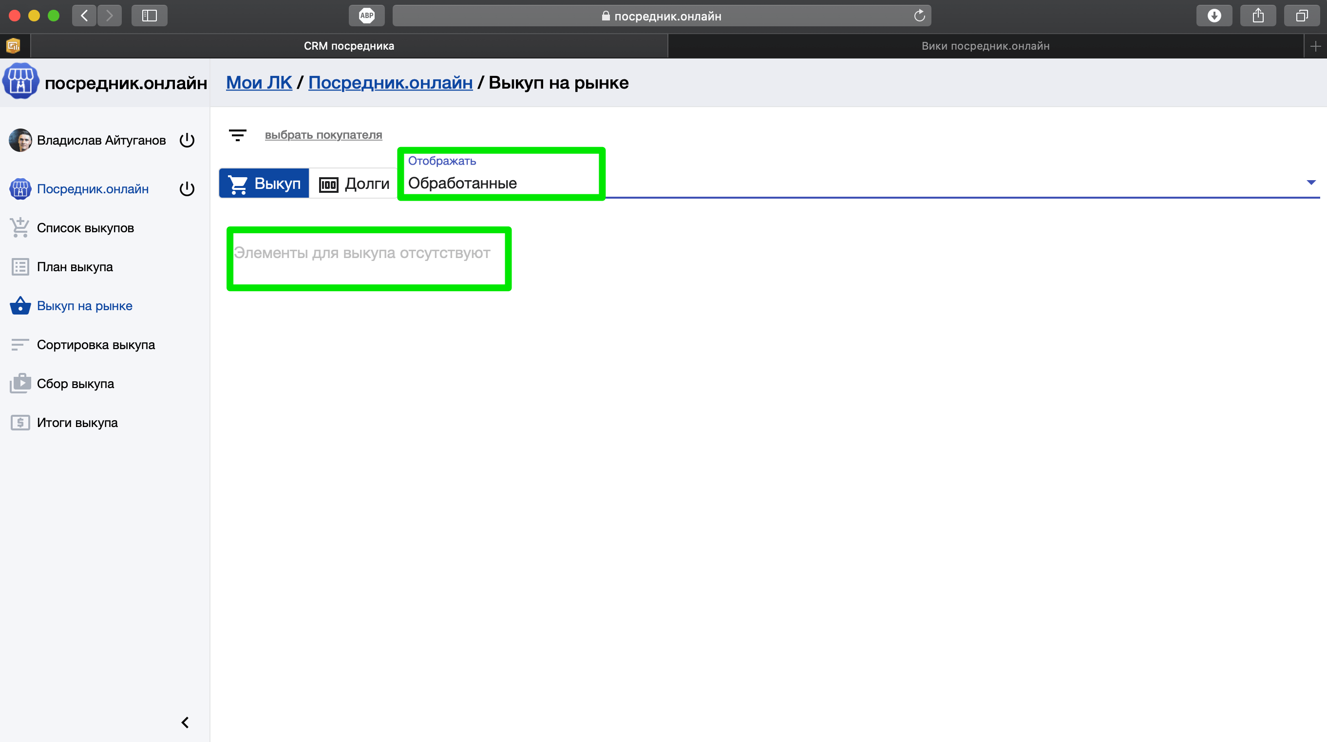Click the AdBlock Plus extension icon
Viewport: 1327px width, 742px height.
click(366, 16)
